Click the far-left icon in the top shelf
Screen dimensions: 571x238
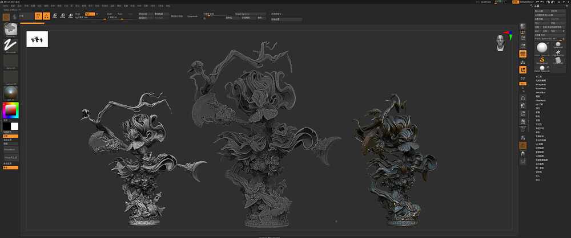coord(6,17)
